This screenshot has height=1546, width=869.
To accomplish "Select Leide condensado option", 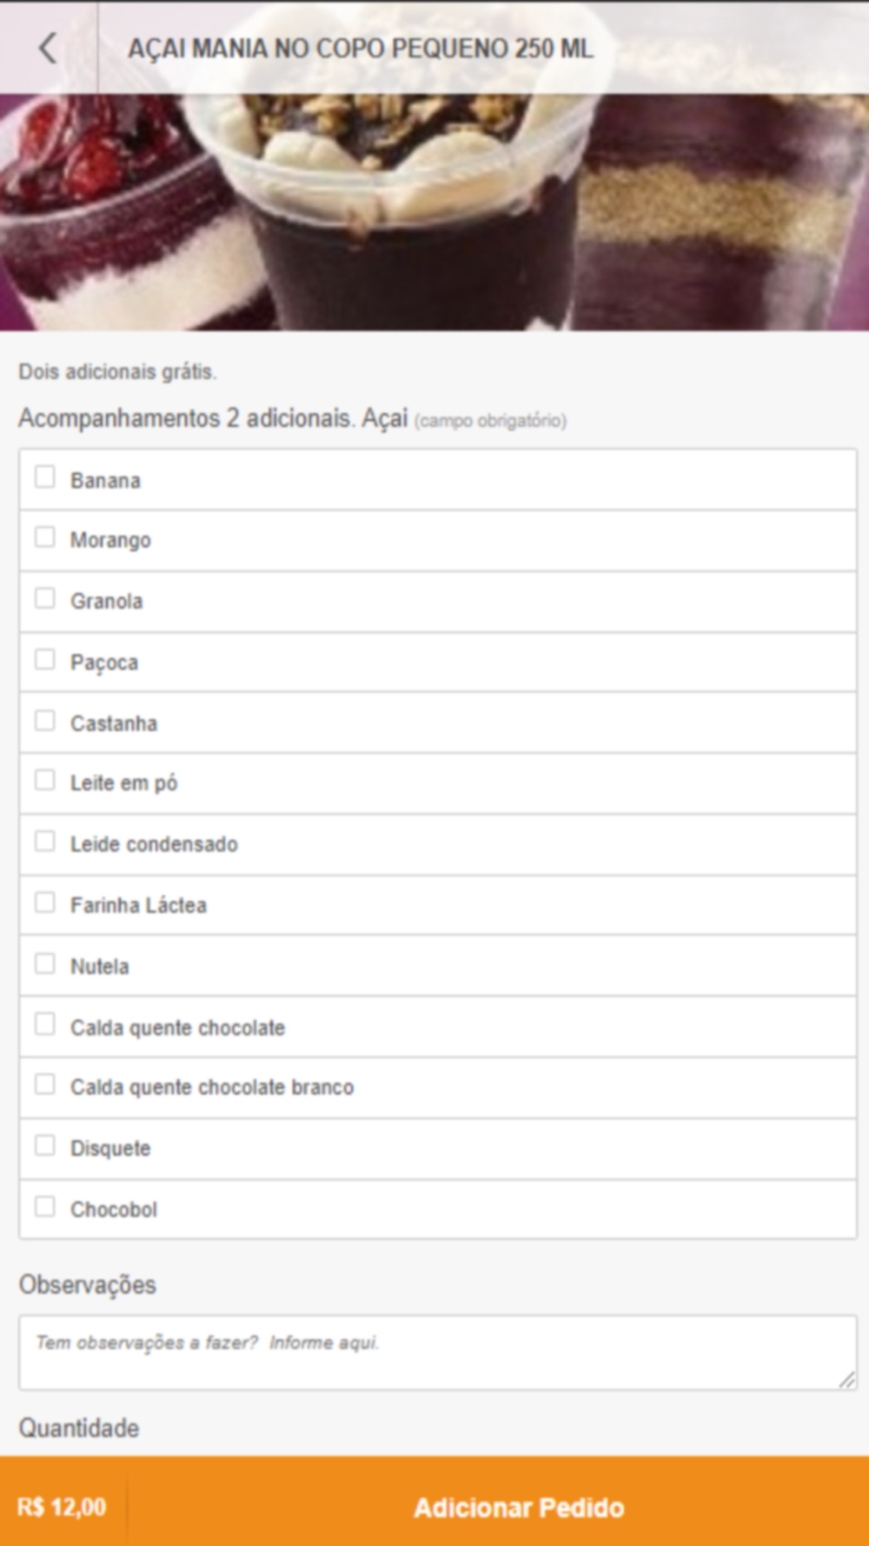I will coord(45,842).
